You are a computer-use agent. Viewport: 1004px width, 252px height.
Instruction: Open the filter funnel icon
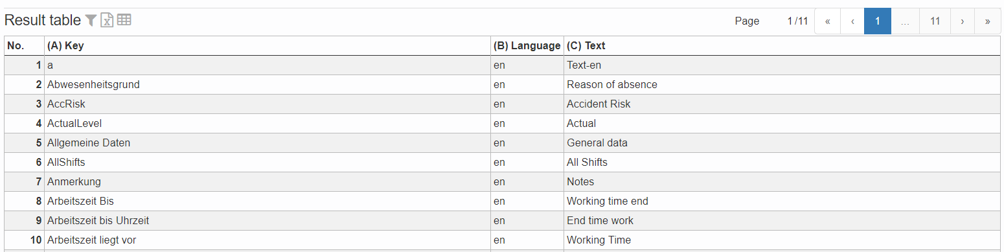(91, 21)
